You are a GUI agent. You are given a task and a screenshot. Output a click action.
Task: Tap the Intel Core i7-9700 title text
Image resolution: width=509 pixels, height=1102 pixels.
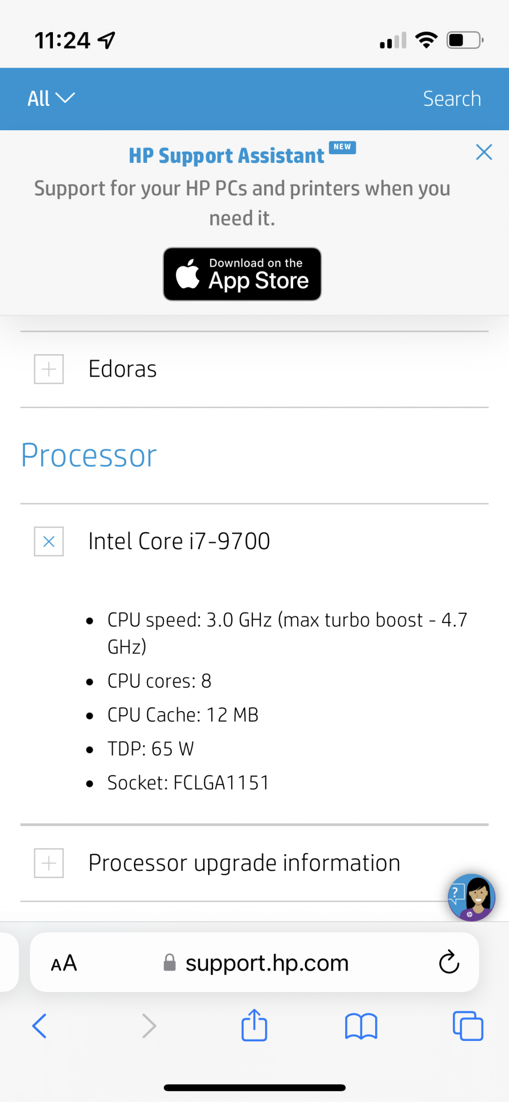[179, 541]
